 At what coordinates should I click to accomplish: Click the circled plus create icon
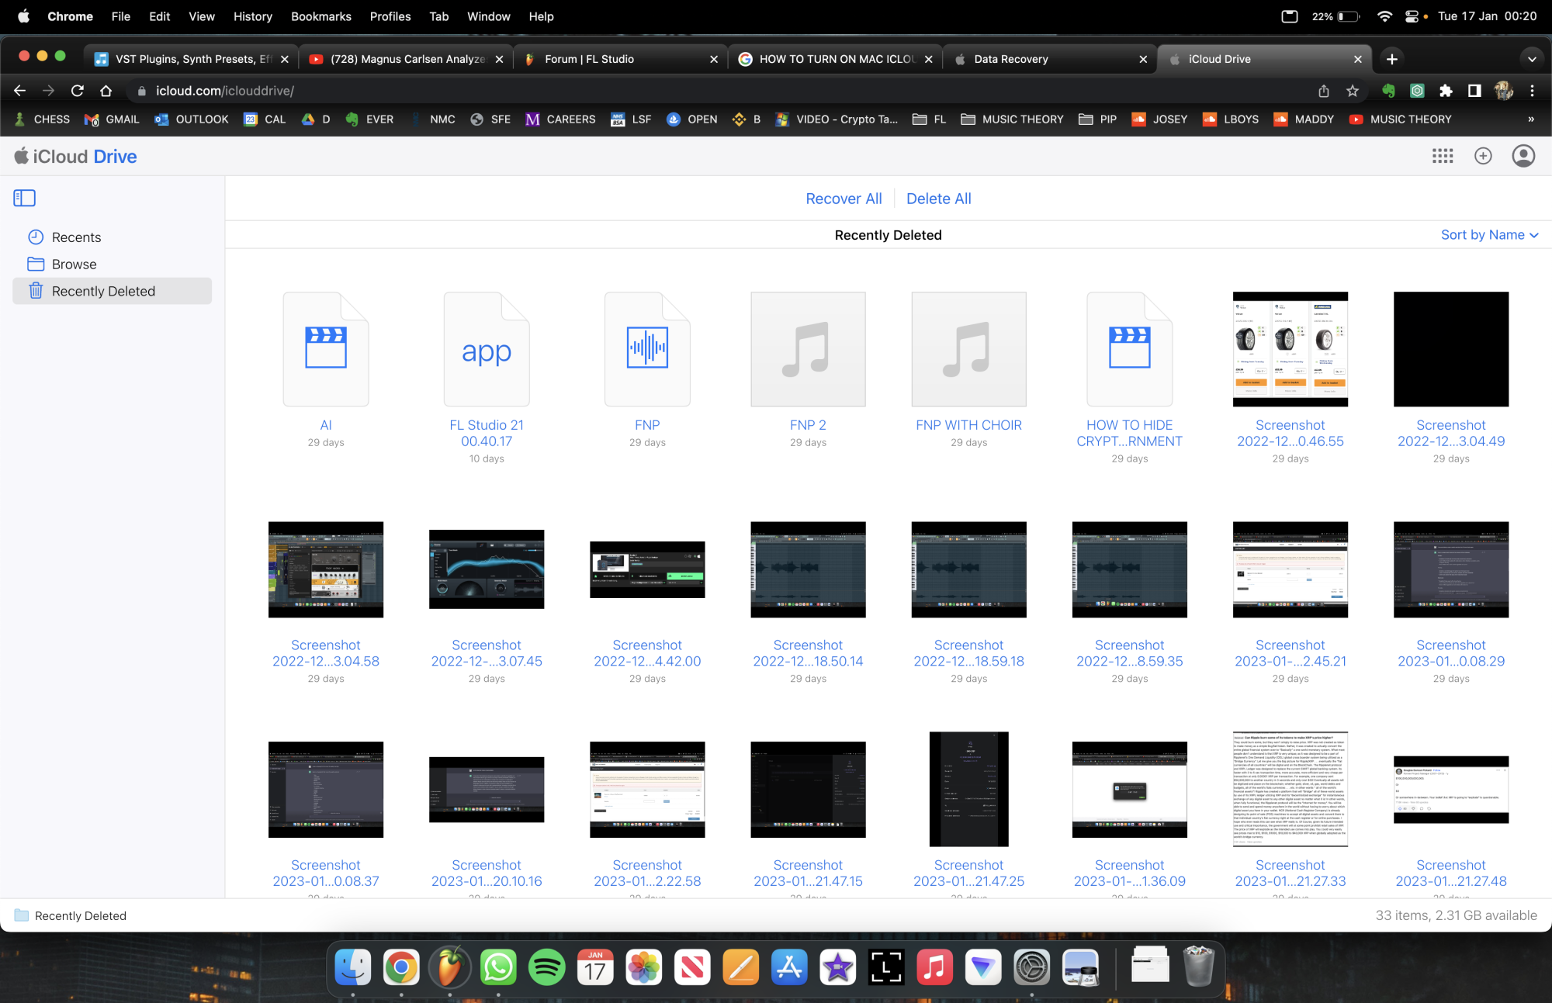point(1483,156)
